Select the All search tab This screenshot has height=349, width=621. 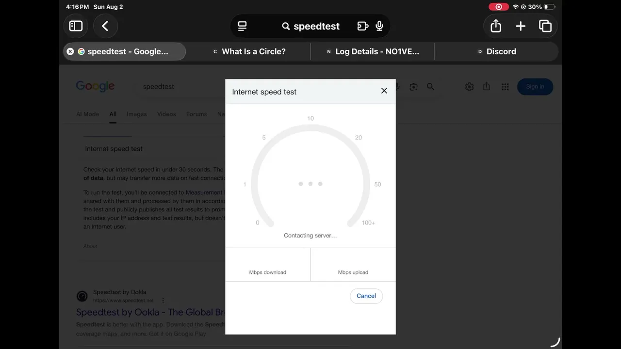[113, 114]
